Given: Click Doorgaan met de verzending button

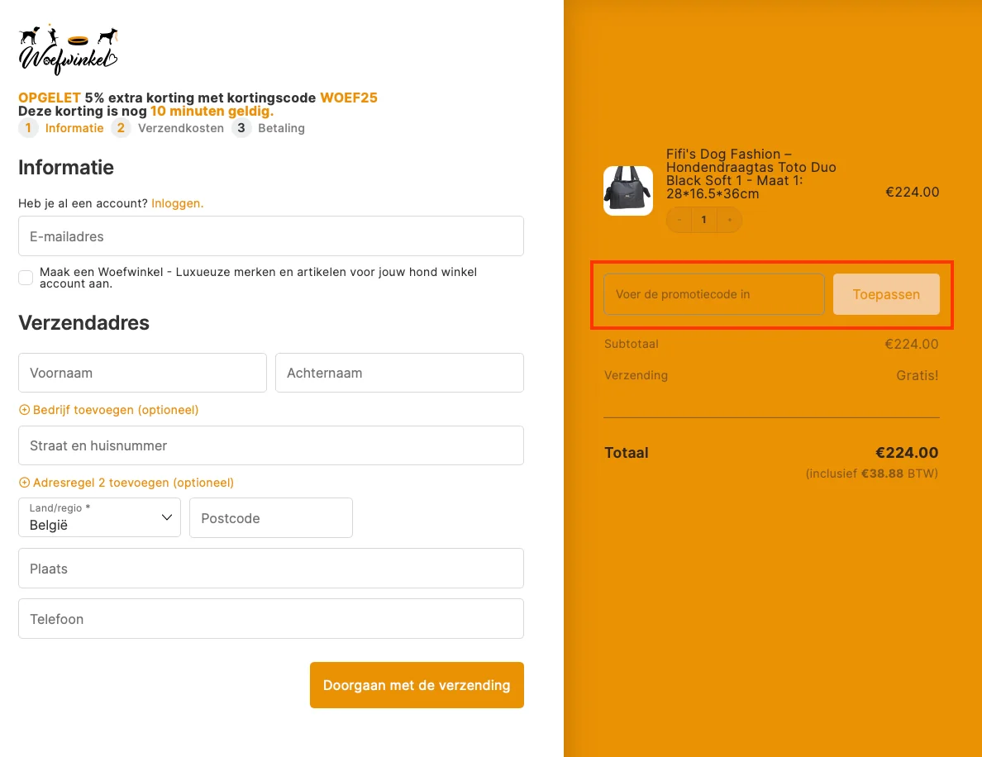Looking at the screenshot, I should (417, 685).
